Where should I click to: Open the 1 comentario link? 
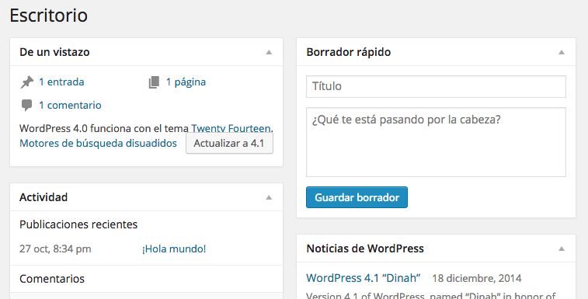point(70,105)
